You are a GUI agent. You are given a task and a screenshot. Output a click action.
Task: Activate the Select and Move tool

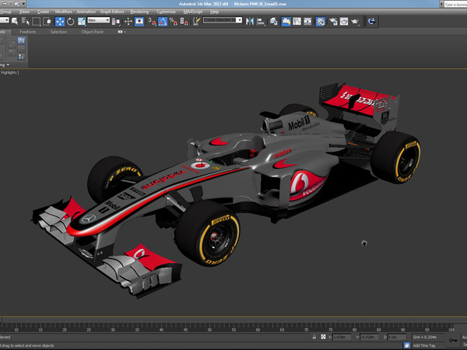click(60, 21)
